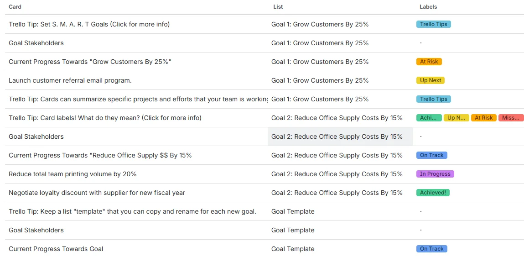
Task: Click the red truncated 'Miss...' label
Action: tap(511, 118)
